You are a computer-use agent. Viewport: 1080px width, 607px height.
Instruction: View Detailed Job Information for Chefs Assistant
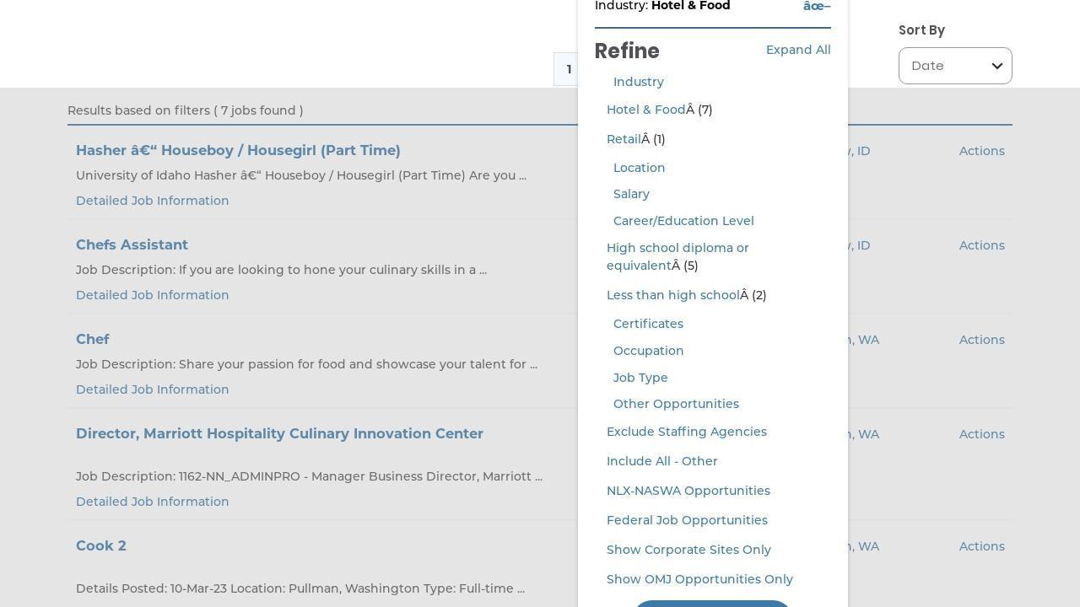(152, 295)
